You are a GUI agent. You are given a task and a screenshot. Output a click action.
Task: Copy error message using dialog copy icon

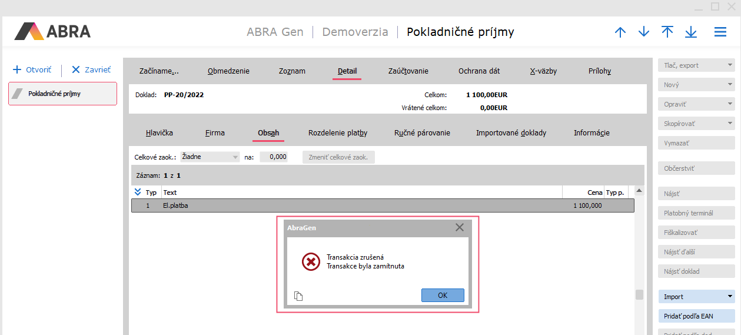pyautogui.click(x=298, y=296)
